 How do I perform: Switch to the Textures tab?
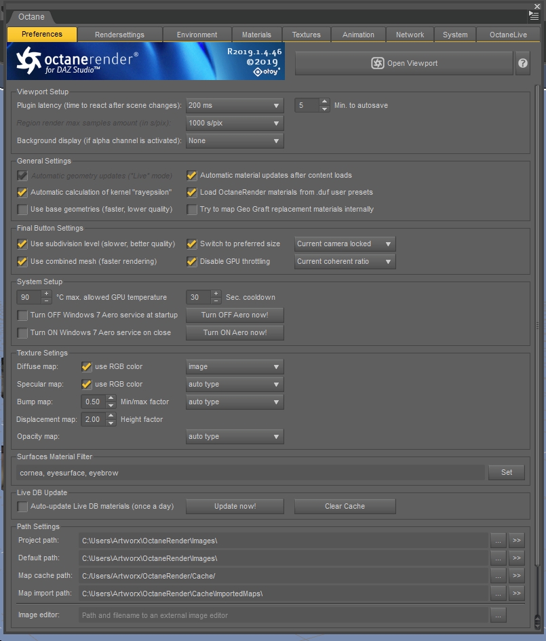tap(307, 35)
